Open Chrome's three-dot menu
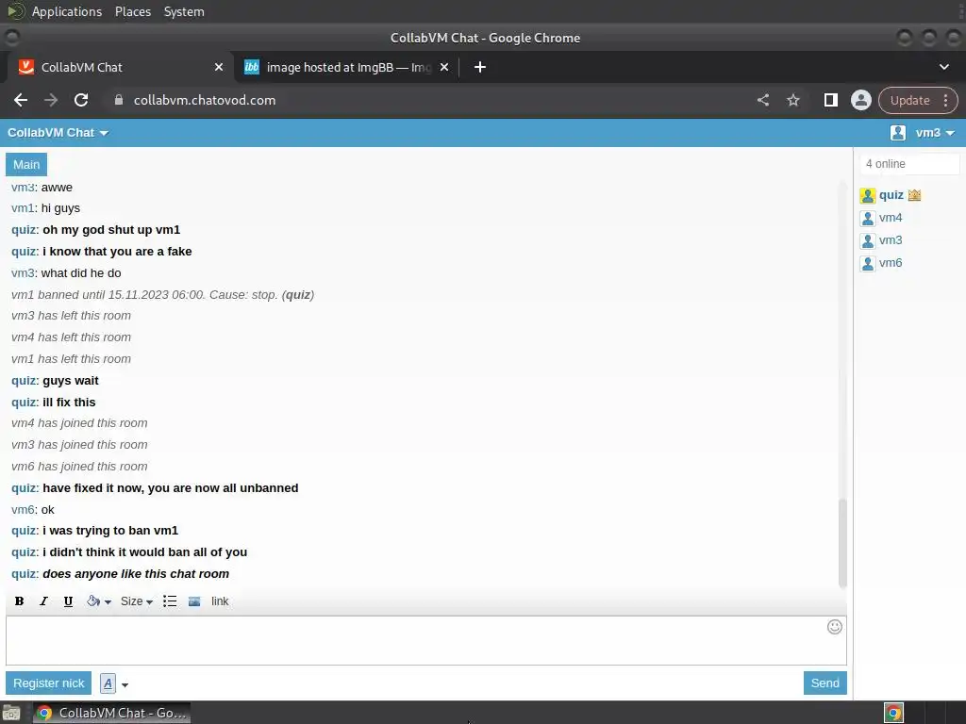The image size is (966, 724). tap(945, 100)
